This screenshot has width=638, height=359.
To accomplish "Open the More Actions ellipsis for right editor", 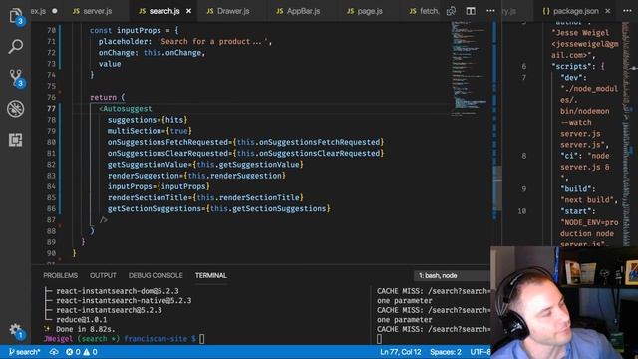I will click(x=627, y=11).
